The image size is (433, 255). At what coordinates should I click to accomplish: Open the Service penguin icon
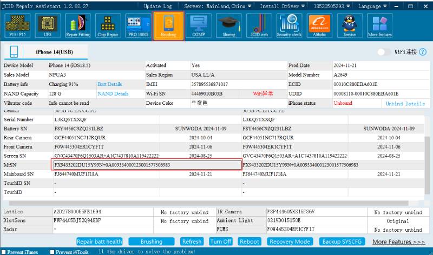pos(350,25)
